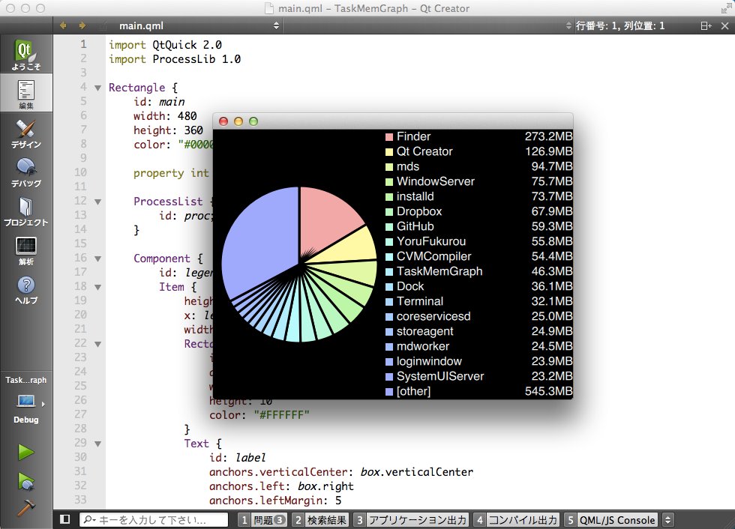This screenshot has height=529, width=735.
Task: Click the [other] purple legend swatch
Action: coord(389,391)
